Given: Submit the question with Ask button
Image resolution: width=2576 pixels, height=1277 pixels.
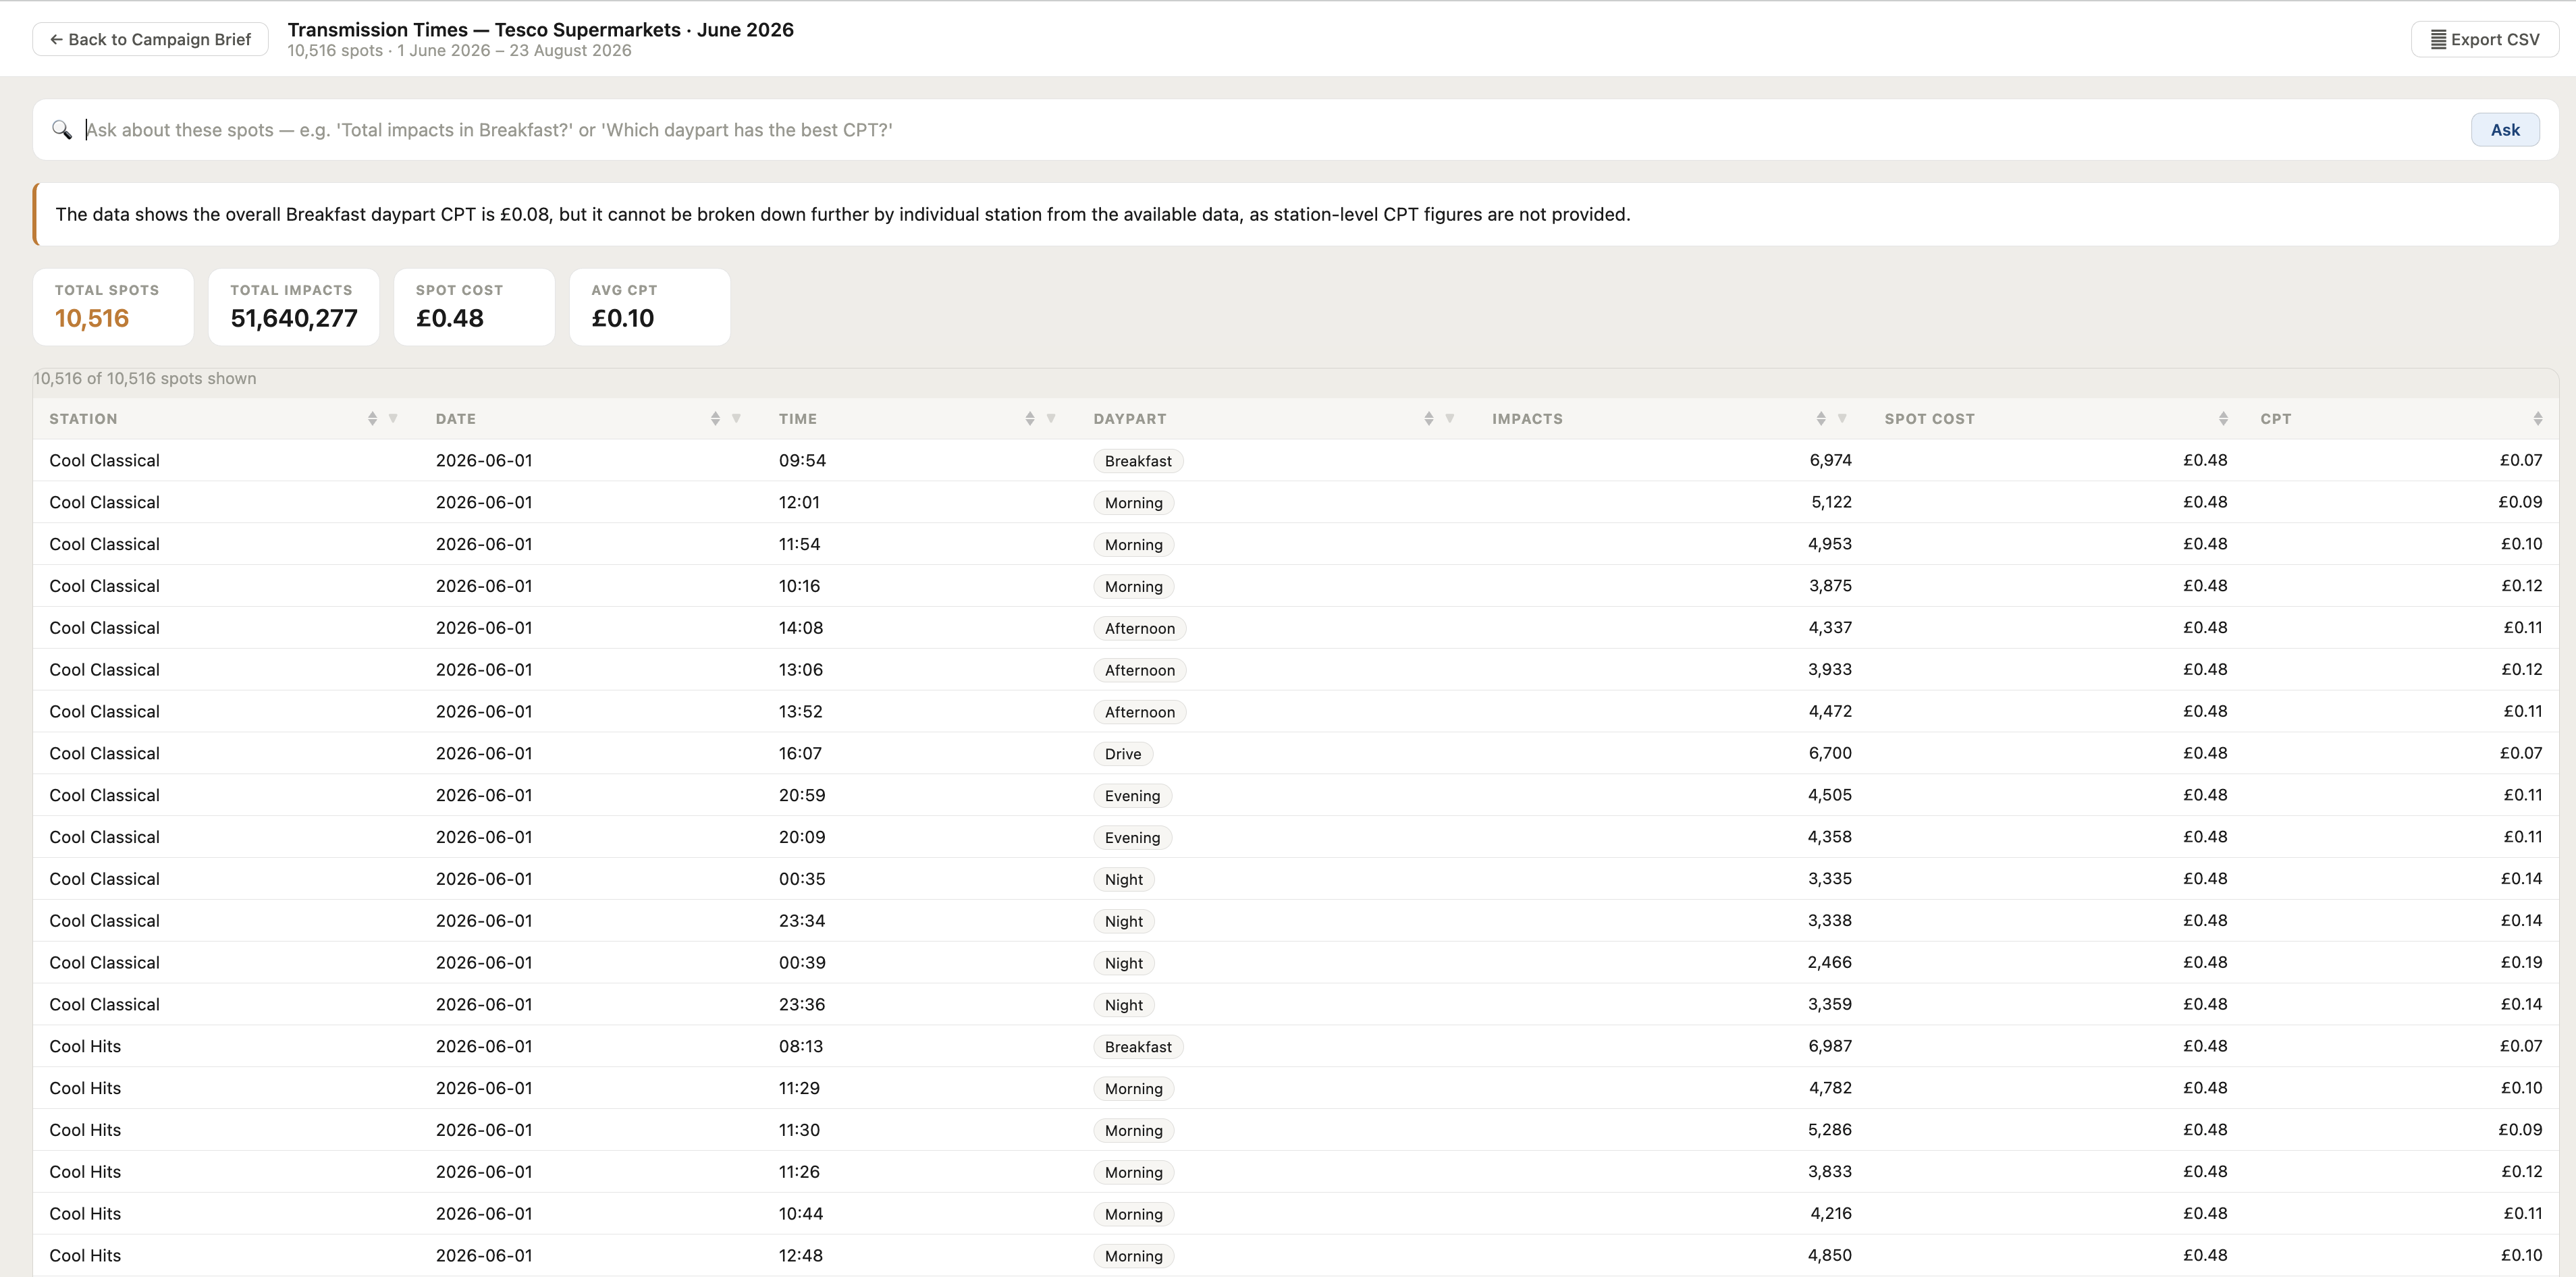Looking at the screenshot, I should click(x=2504, y=130).
